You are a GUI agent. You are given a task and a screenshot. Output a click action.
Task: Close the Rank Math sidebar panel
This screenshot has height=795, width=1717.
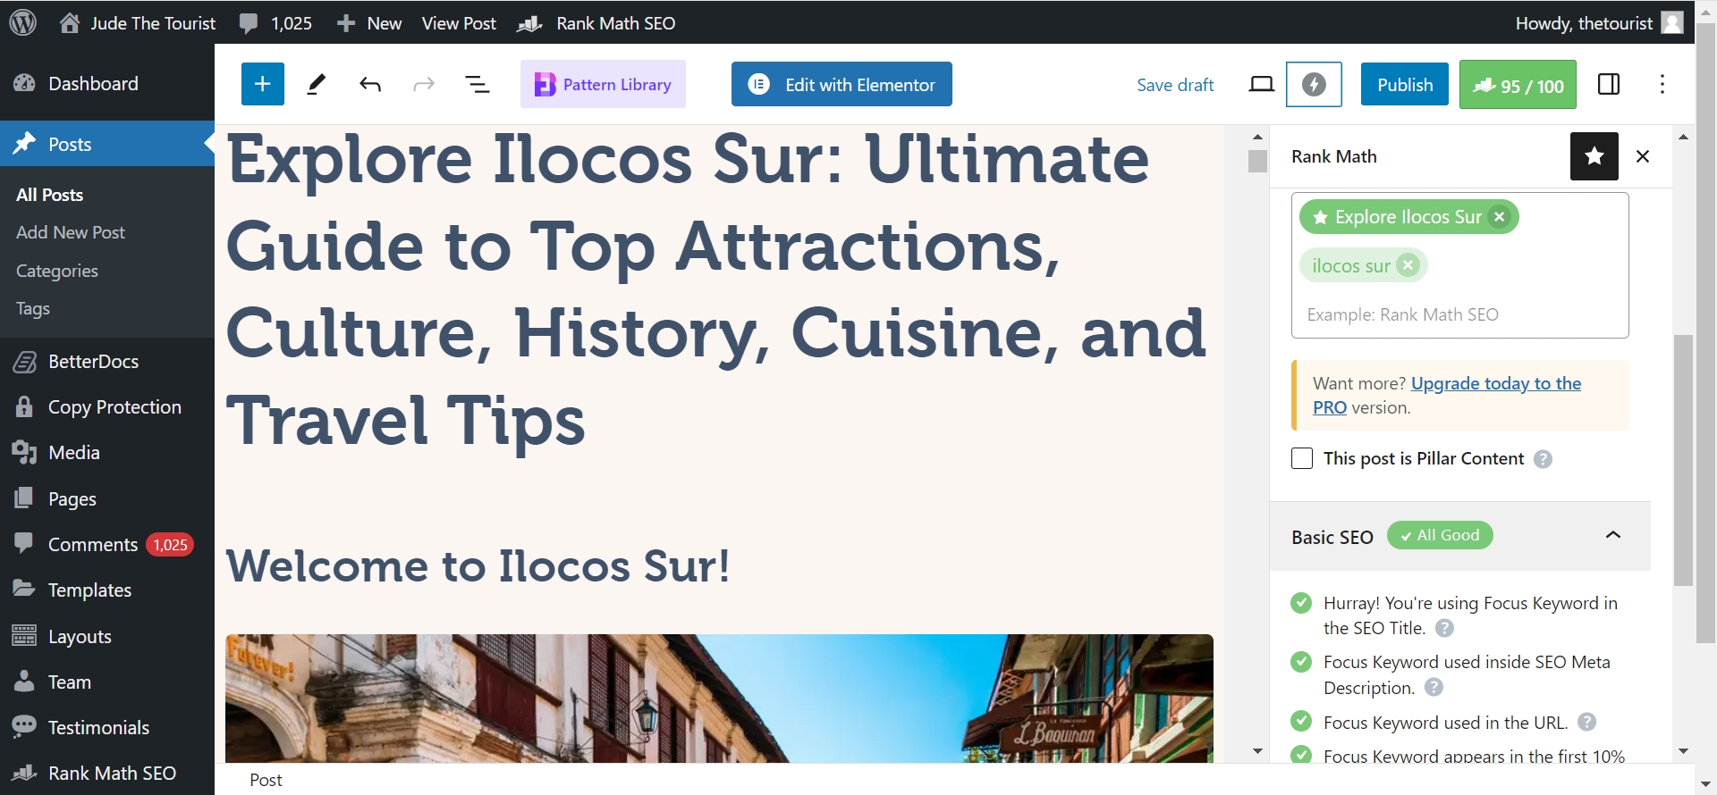pyautogui.click(x=1643, y=156)
